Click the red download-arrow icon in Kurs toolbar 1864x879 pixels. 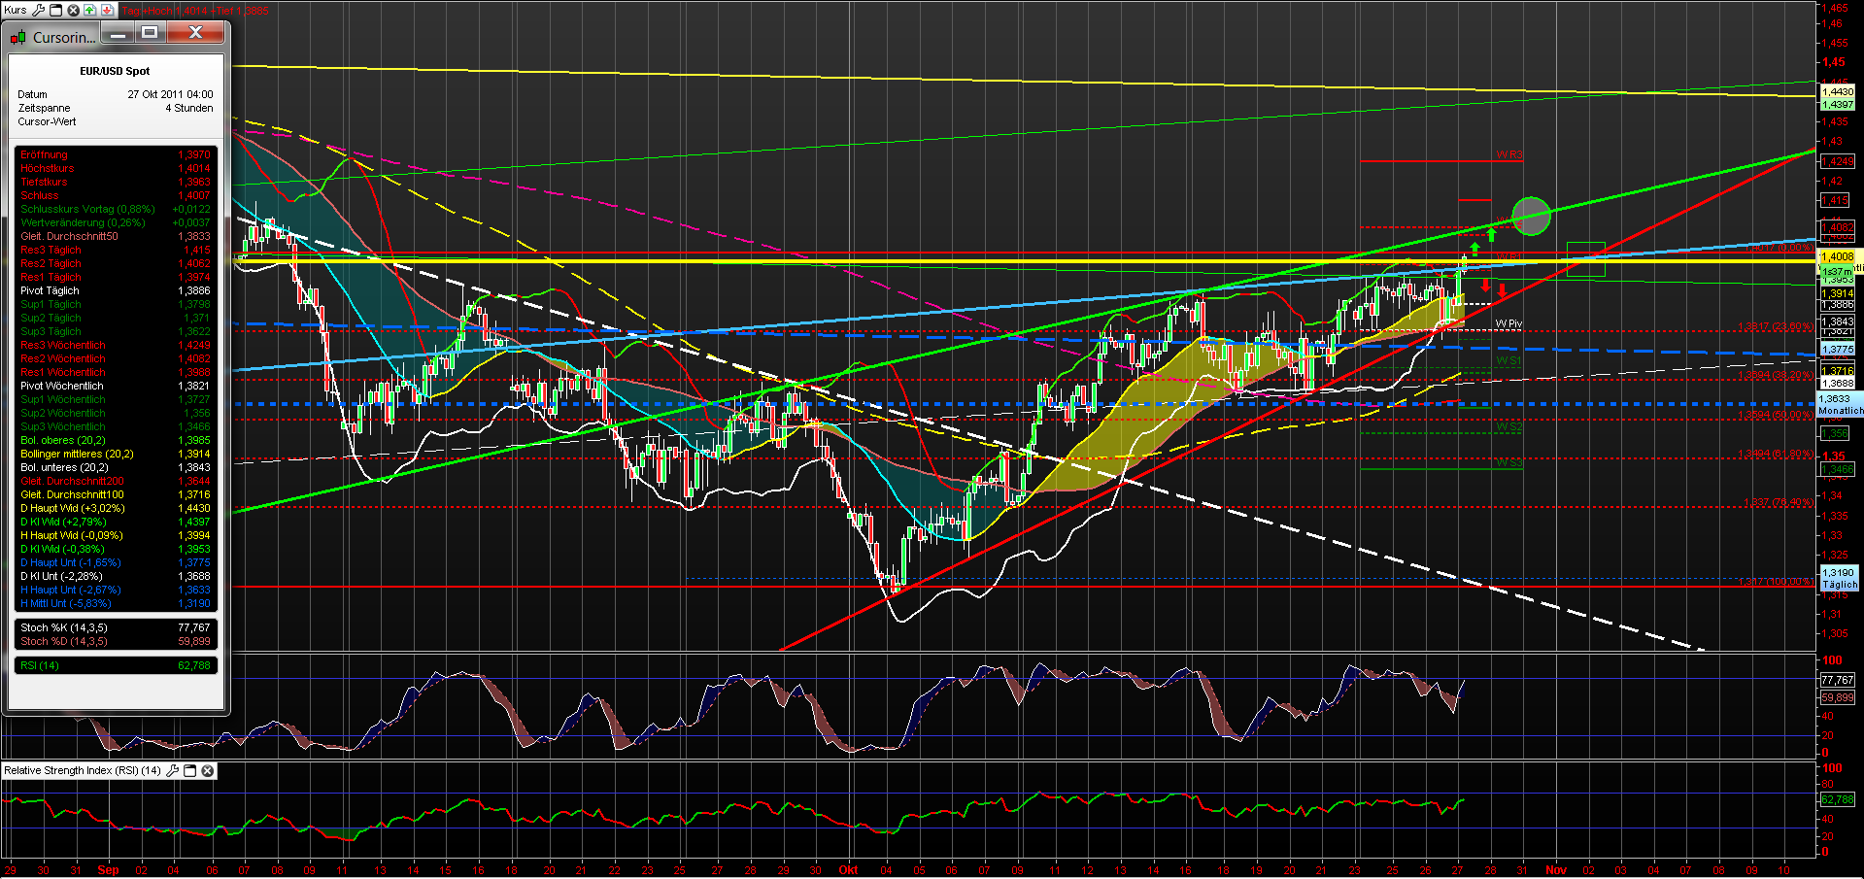point(107,11)
